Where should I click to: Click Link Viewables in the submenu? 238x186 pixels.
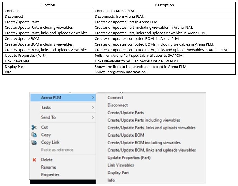[x=121, y=165]
